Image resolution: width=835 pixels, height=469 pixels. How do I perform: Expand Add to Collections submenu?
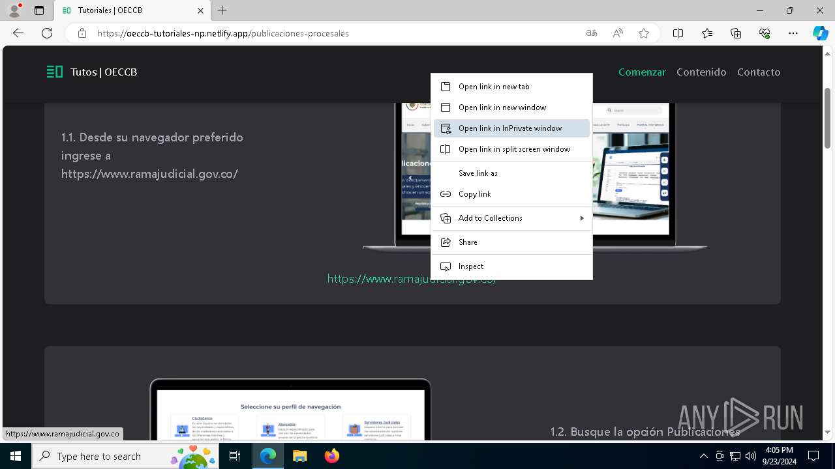(511, 218)
